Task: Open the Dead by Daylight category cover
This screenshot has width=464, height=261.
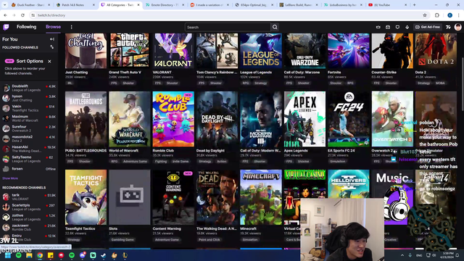Action: [x=217, y=119]
